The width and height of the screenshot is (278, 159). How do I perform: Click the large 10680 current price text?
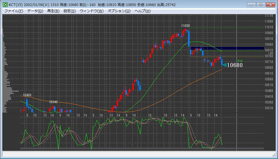coord(234,65)
